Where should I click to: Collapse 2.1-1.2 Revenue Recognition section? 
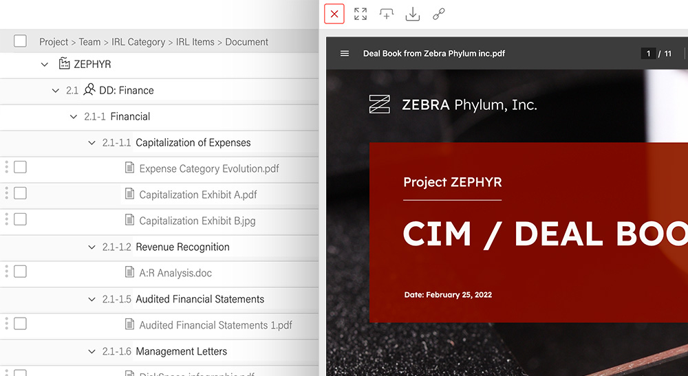pos(92,247)
